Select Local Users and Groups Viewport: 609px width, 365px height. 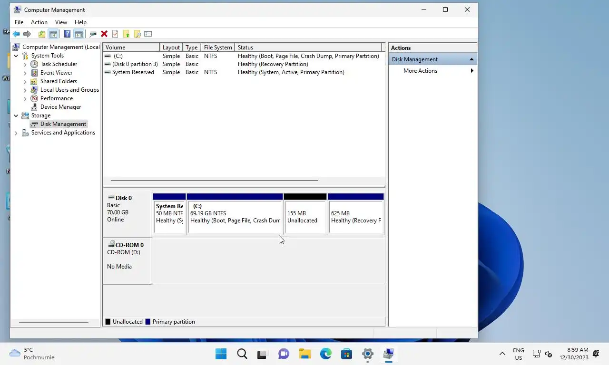tap(69, 90)
